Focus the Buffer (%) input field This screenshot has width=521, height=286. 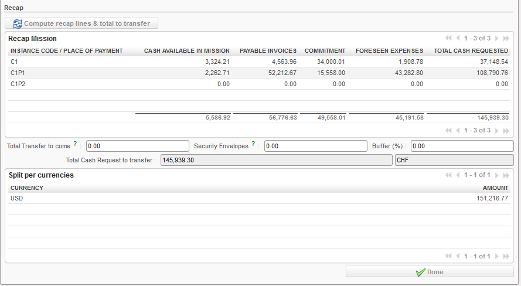[462, 146]
